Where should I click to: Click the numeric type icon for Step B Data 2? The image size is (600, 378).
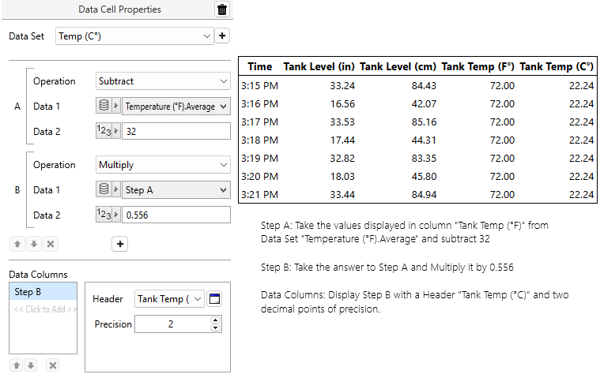point(104,215)
